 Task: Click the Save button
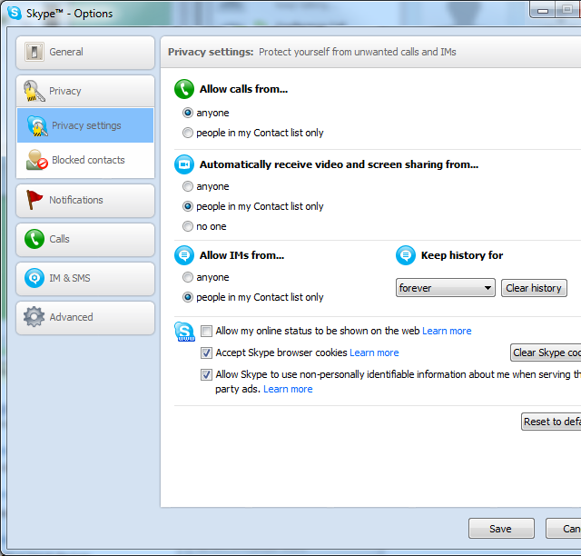(x=501, y=529)
